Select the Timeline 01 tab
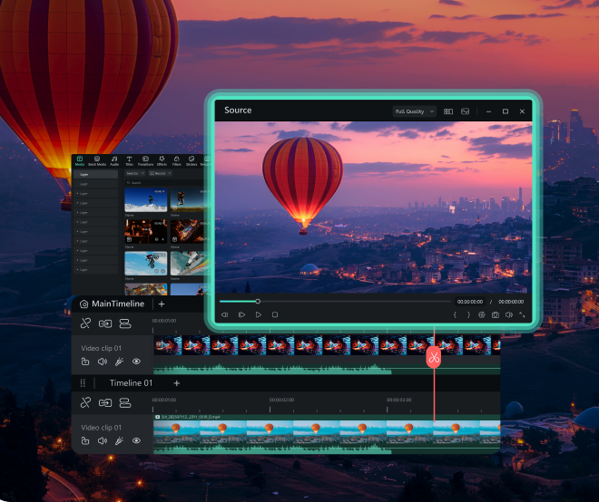Screen dimensions: 599x502 click(131, 383)
